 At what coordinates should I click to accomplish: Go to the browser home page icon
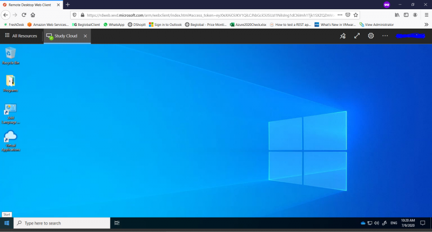pyautogui.click(x=33, y=15)
